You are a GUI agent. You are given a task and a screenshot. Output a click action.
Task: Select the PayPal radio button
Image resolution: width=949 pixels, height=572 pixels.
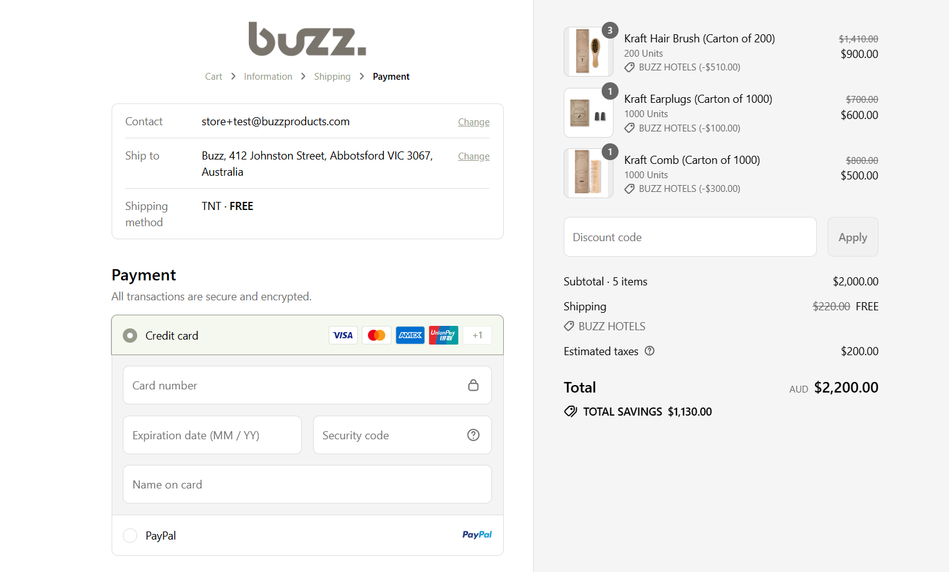(x=130, y=535)
